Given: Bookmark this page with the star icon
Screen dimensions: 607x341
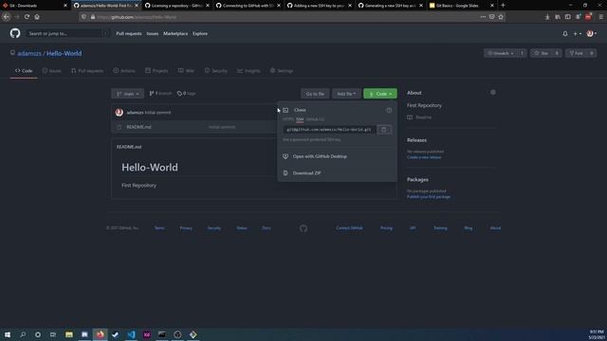Looking at the screenshot, I should click(x=501, y=17).
